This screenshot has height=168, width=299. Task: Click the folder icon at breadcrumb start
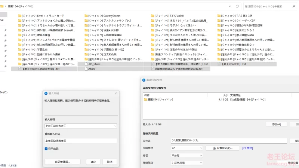coord(2,6)
